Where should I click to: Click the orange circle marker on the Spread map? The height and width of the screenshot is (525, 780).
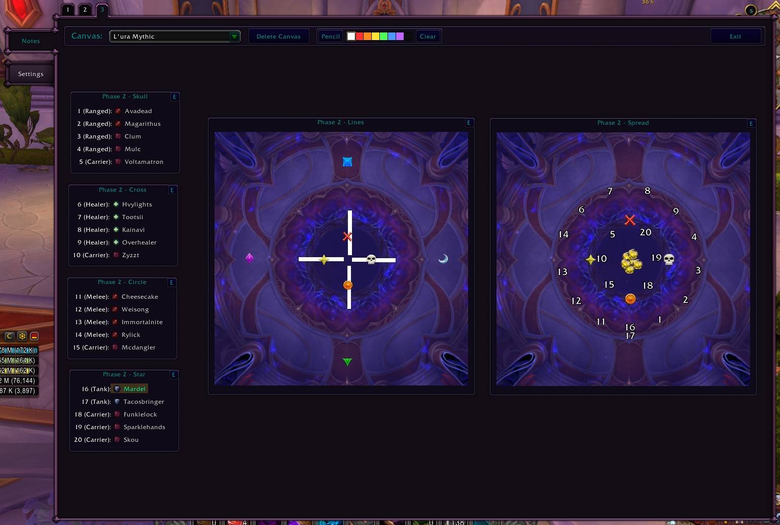click(x=630, y=299)
